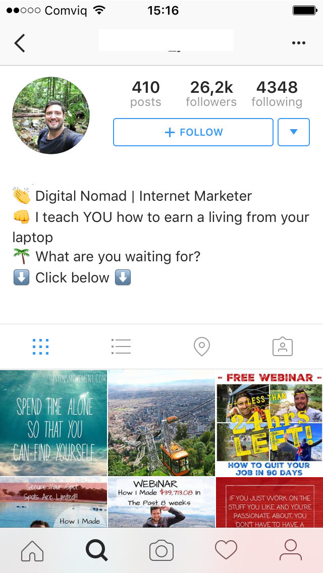Open the Search explore tab
Image resolution: width=323 pixels, height=573 pixels.
click(x=96, y=550)
